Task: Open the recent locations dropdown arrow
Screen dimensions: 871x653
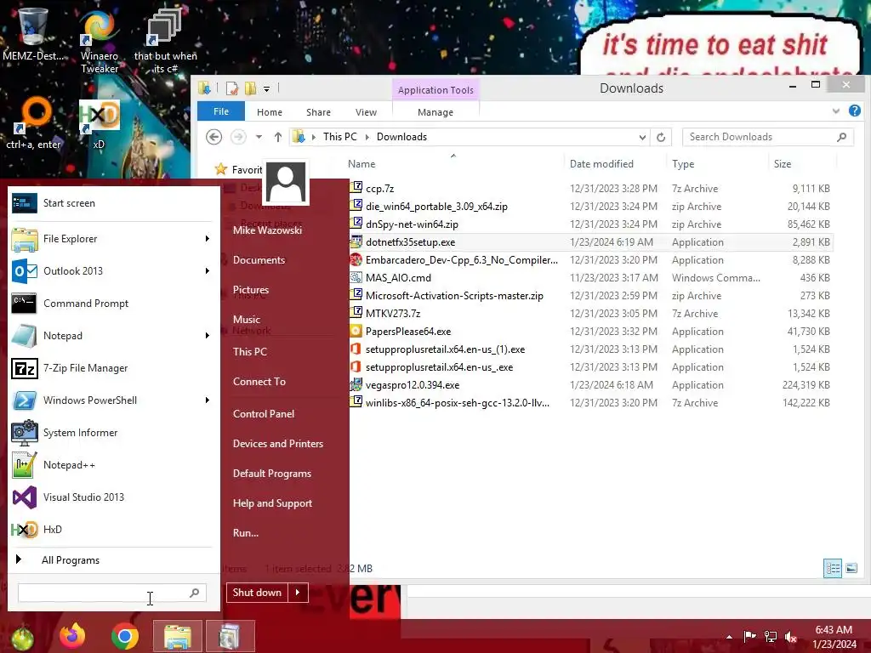Action: point(259,137)
